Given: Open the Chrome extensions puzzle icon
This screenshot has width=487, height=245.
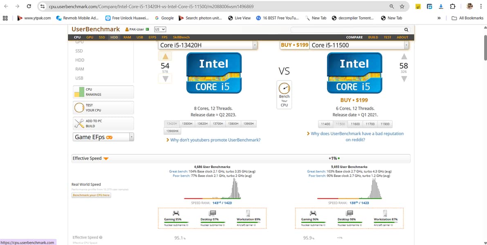Looking at the screenshot, I should point(452,7).
